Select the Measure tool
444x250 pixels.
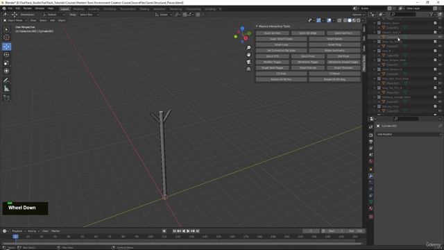point(6,89)
